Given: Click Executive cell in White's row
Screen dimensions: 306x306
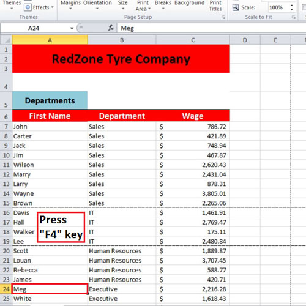Looking at the screenshot, I should click(122, 299).
